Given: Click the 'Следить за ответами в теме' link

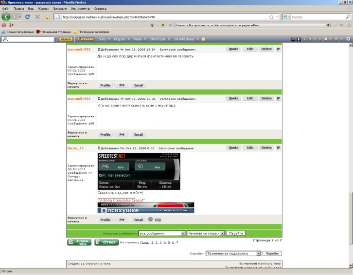Looking at the screenshot, I should click(89, 263).
